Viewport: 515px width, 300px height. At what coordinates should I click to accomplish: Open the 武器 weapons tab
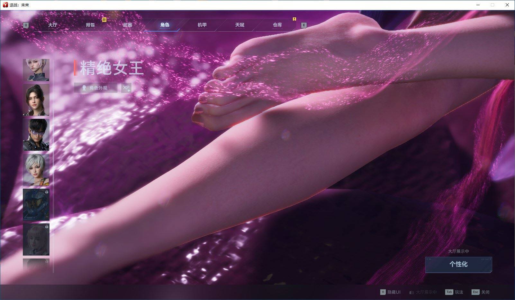[x=128, y=25]
